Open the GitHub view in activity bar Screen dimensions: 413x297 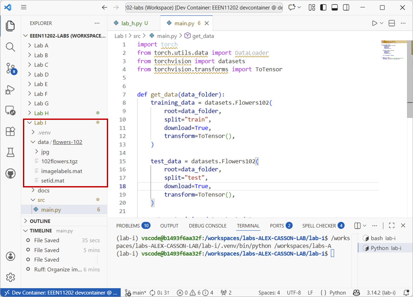point(10,173)
